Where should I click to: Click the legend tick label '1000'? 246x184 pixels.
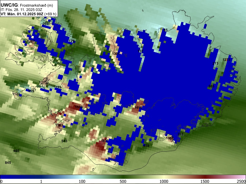(x=164, y=181)
